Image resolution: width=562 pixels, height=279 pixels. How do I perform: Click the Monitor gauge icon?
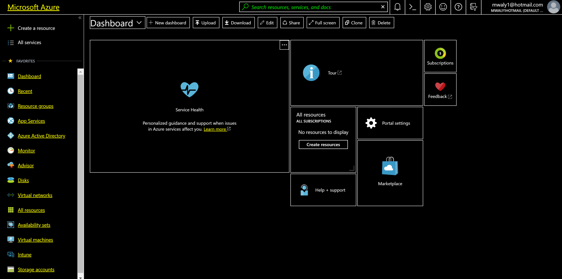[x=11, y=150]
